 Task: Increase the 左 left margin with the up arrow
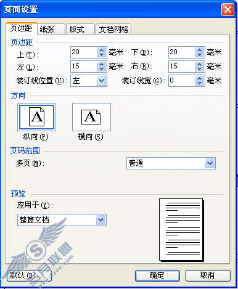(x=101, y=64)
